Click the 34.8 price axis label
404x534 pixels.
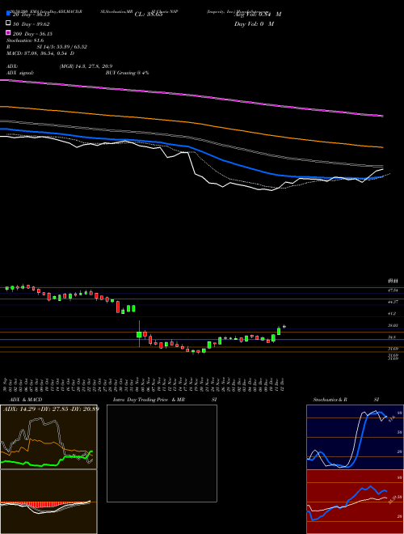(393, 337)
